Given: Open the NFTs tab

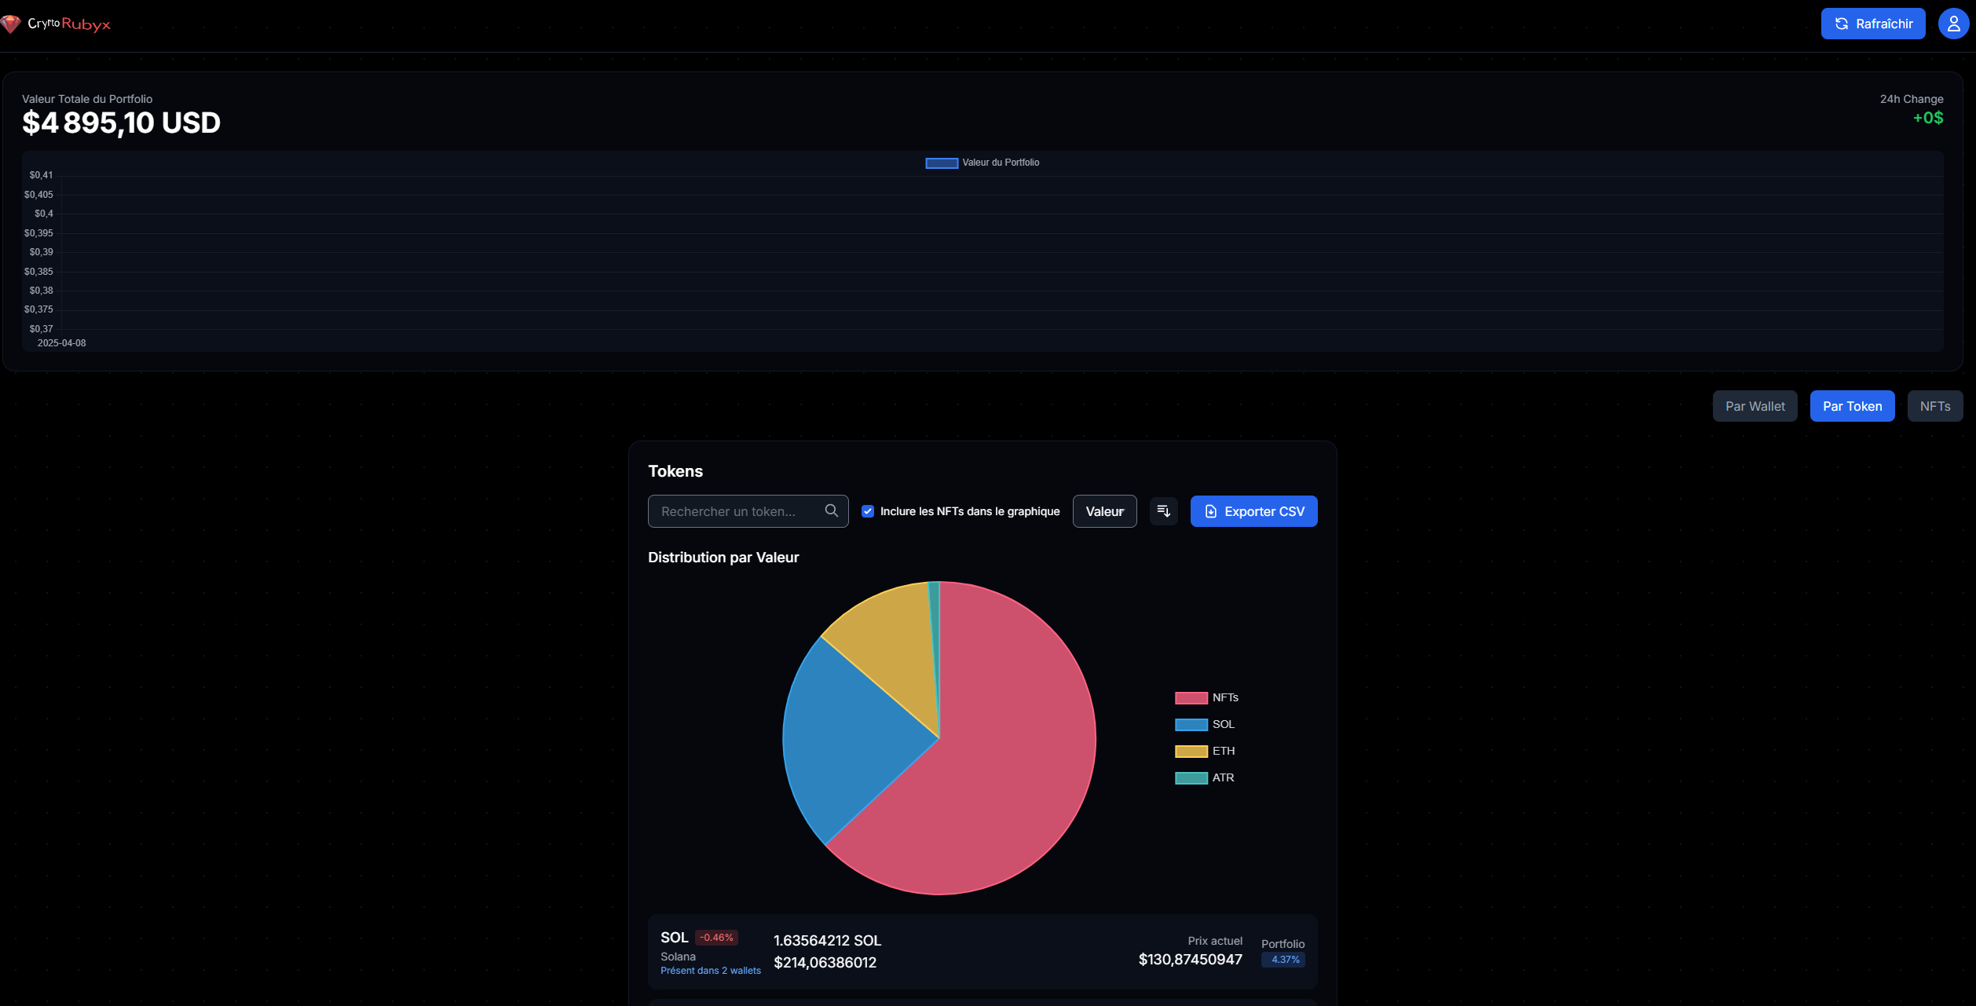Looking at the screenshot, I should coord(1934,406).
